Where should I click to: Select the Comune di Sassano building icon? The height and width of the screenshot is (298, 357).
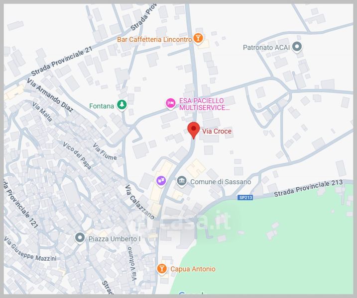point(181,181)
